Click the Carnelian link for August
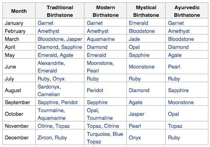This screenshot has width=210, height=147. point(49,94)
